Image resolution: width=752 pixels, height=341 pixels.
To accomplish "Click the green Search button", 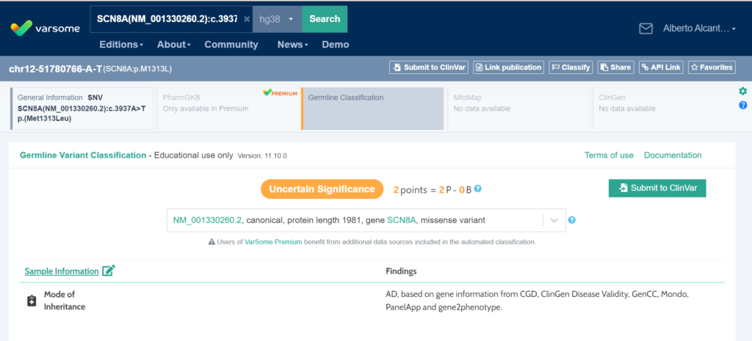I will tap(325, 19).
